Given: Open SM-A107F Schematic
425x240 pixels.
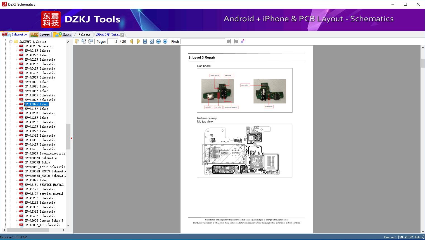Looking at the screenshot, I should pos(40,100).
